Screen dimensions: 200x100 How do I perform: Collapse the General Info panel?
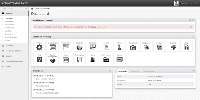(193, 71)
